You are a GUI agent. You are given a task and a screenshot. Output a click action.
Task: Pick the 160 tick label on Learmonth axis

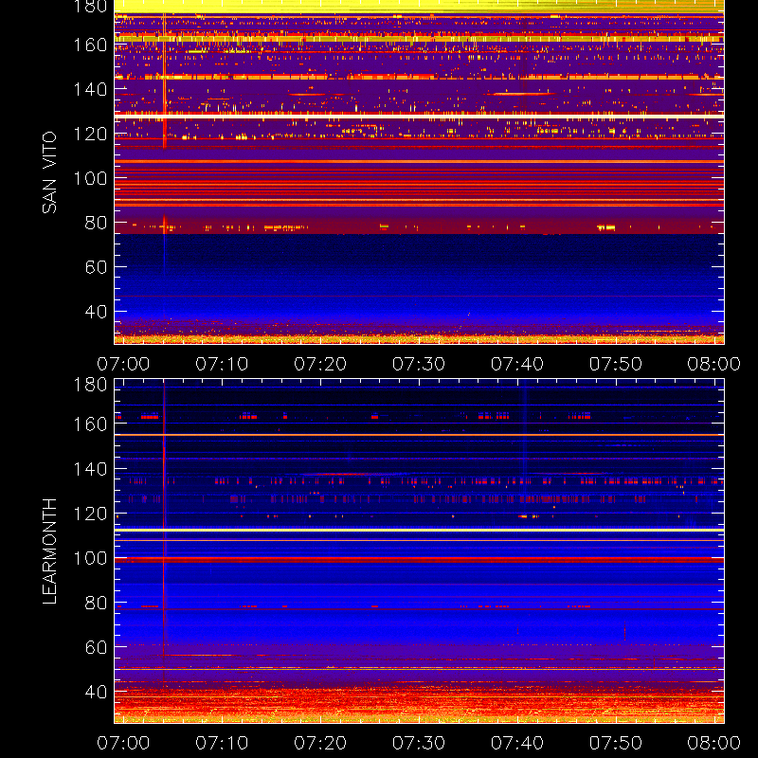[x=90, y=424]
